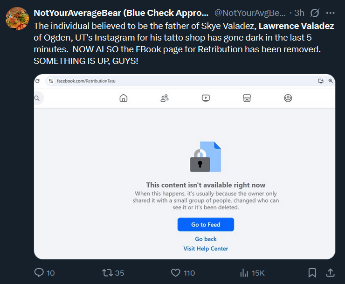This screenshot has height=284, width=345.
Task: Like the tweet with 110 likes
Action: [x=176, y=273]
